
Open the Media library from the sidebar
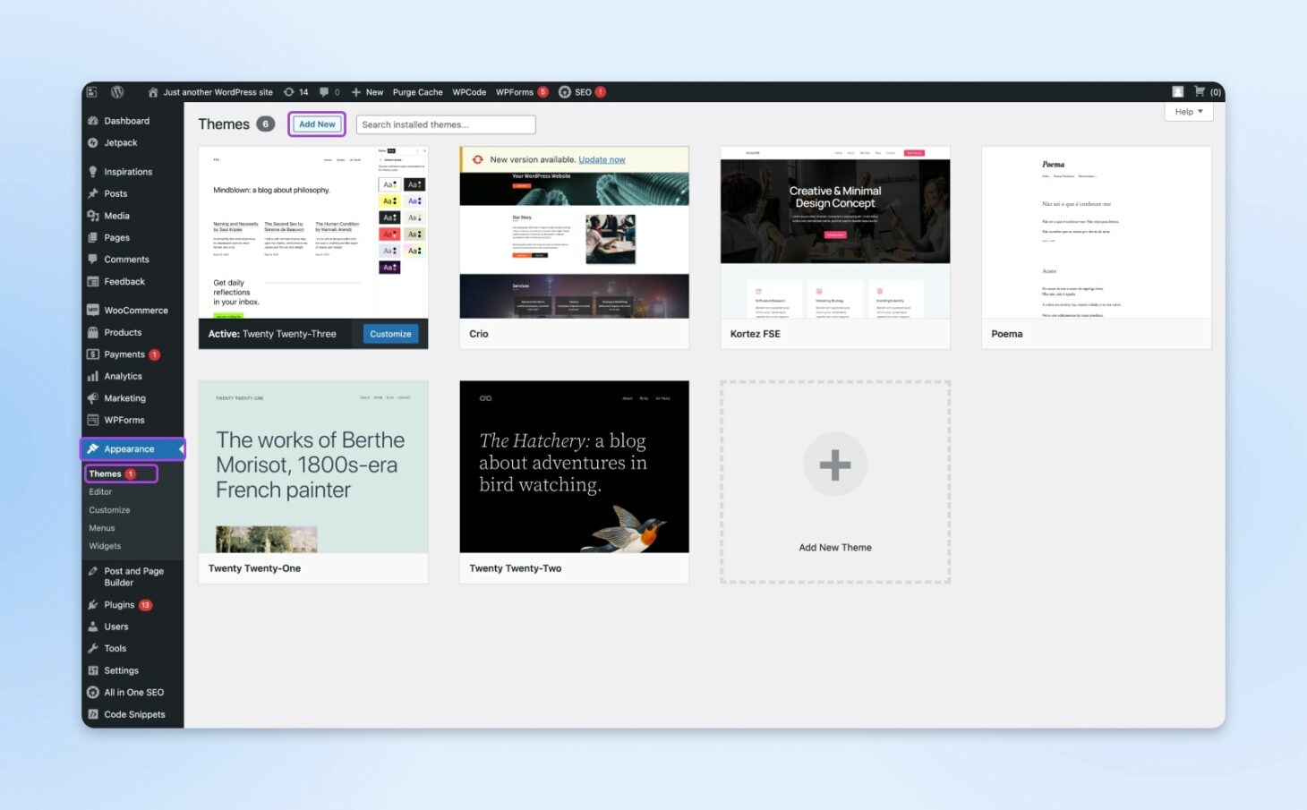point(116,215)
